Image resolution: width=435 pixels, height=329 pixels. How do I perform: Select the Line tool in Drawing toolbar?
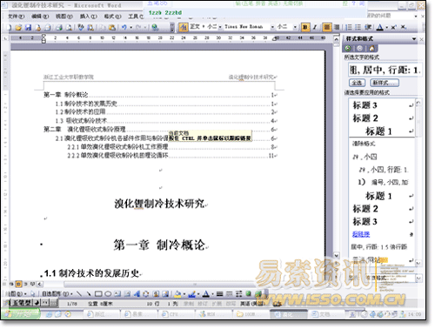78,294
